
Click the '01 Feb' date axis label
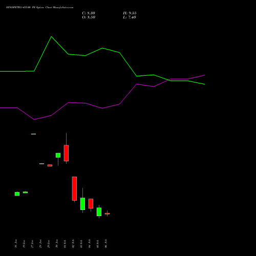(65, 244)
